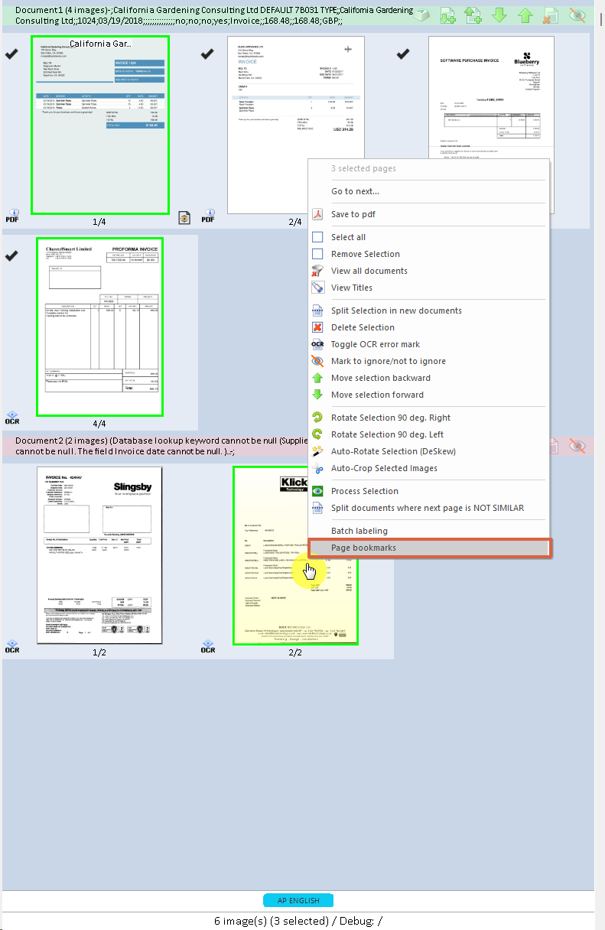Screen dimensions: 605x930
Task: Click OCR icon under ChannelSmart proforma page
Action: pyautogui.click(x=12, y=418)
